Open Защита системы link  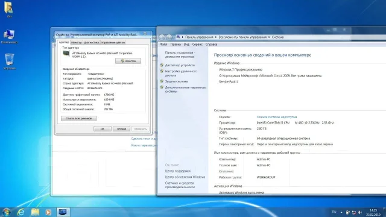click(177, 81)
